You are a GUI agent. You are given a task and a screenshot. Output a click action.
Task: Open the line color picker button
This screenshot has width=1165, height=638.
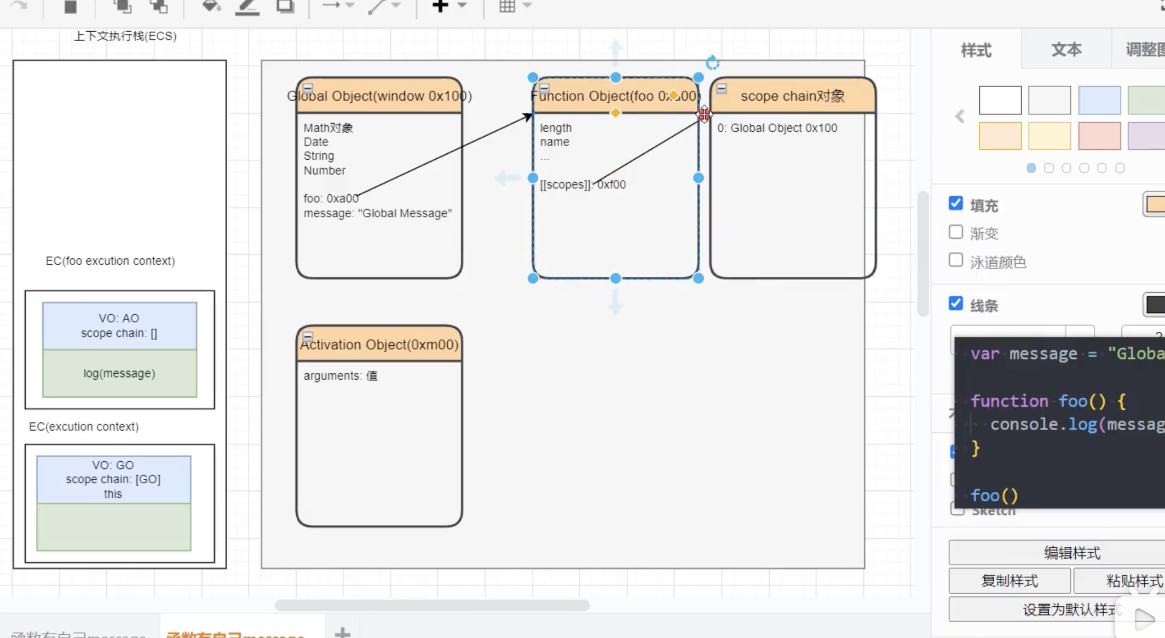[1154, 305]
